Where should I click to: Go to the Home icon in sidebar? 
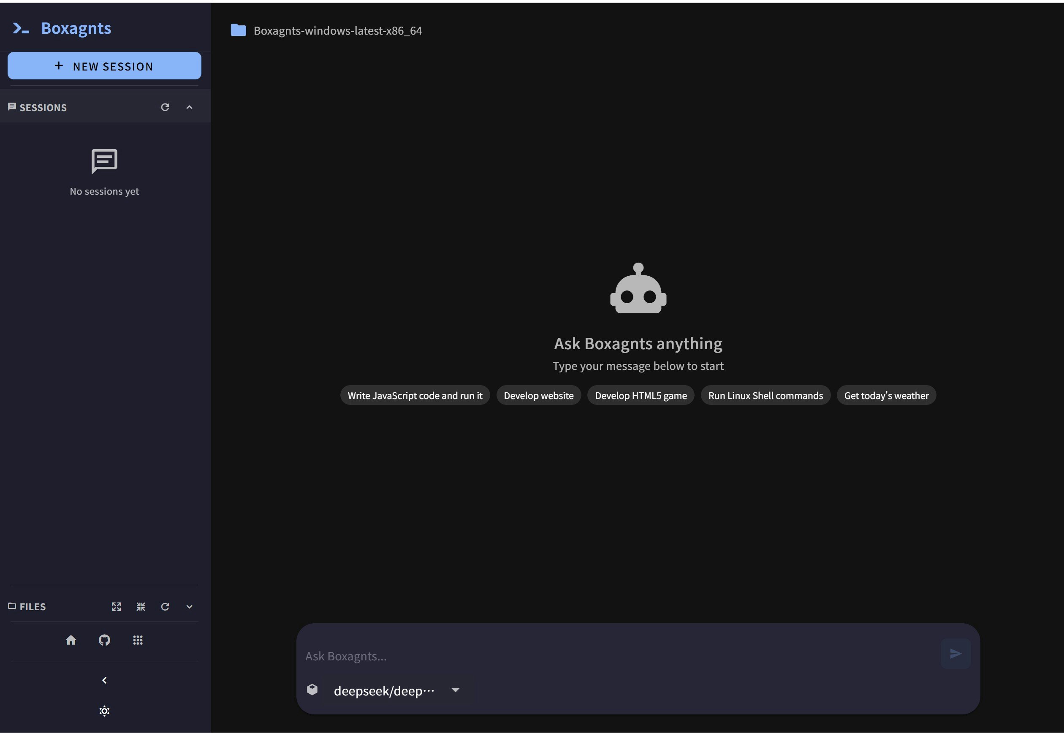tap(71, 640)
